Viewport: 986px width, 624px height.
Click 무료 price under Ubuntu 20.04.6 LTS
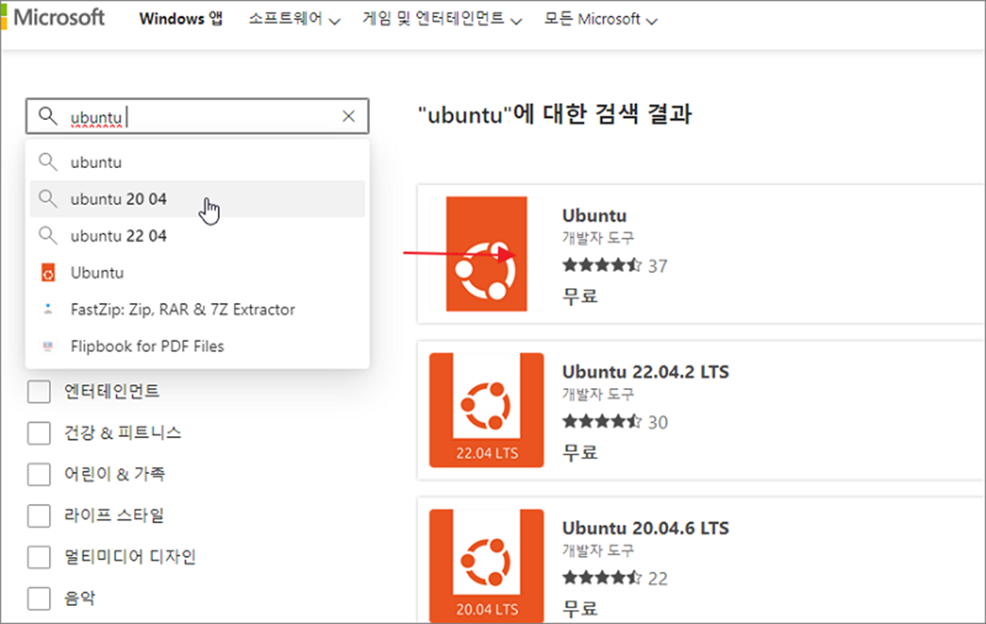point(580,608)
